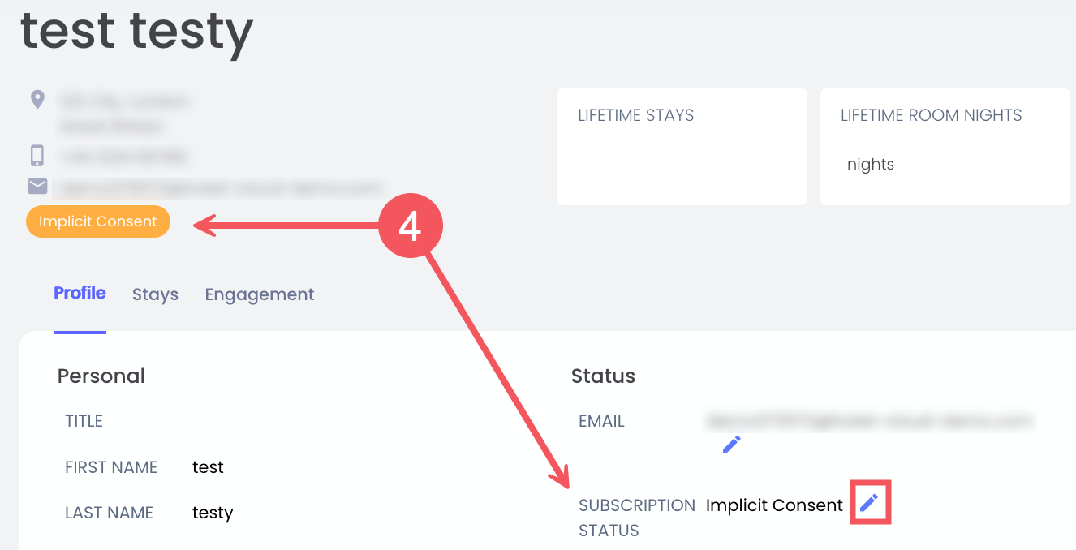This screenshot has height=550, width=1076.
Task: Click the red number 4 marker
Action: (410, 226)
